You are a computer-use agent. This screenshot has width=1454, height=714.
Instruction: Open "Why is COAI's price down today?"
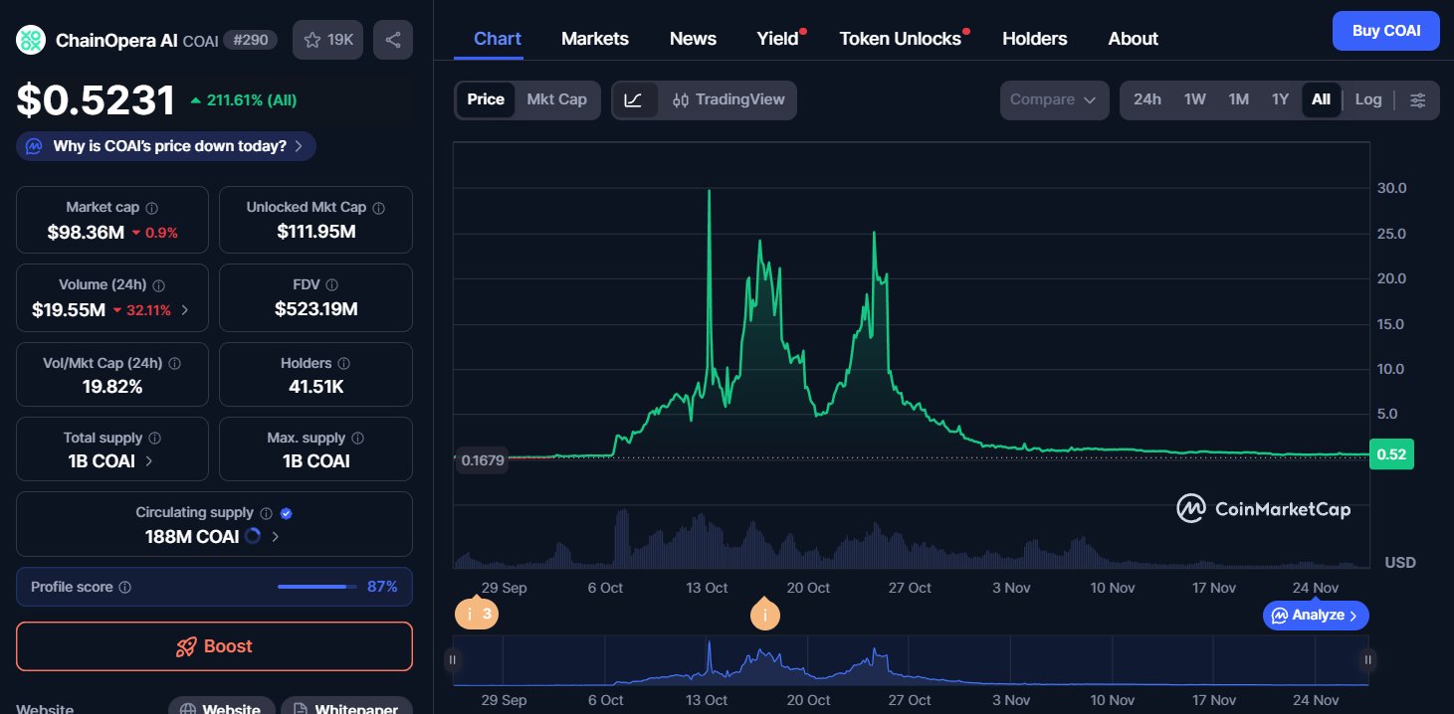click(166, 146)
